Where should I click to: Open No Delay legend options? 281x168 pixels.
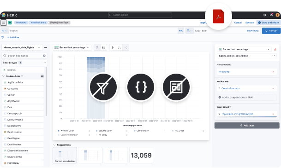pos(127,135)
